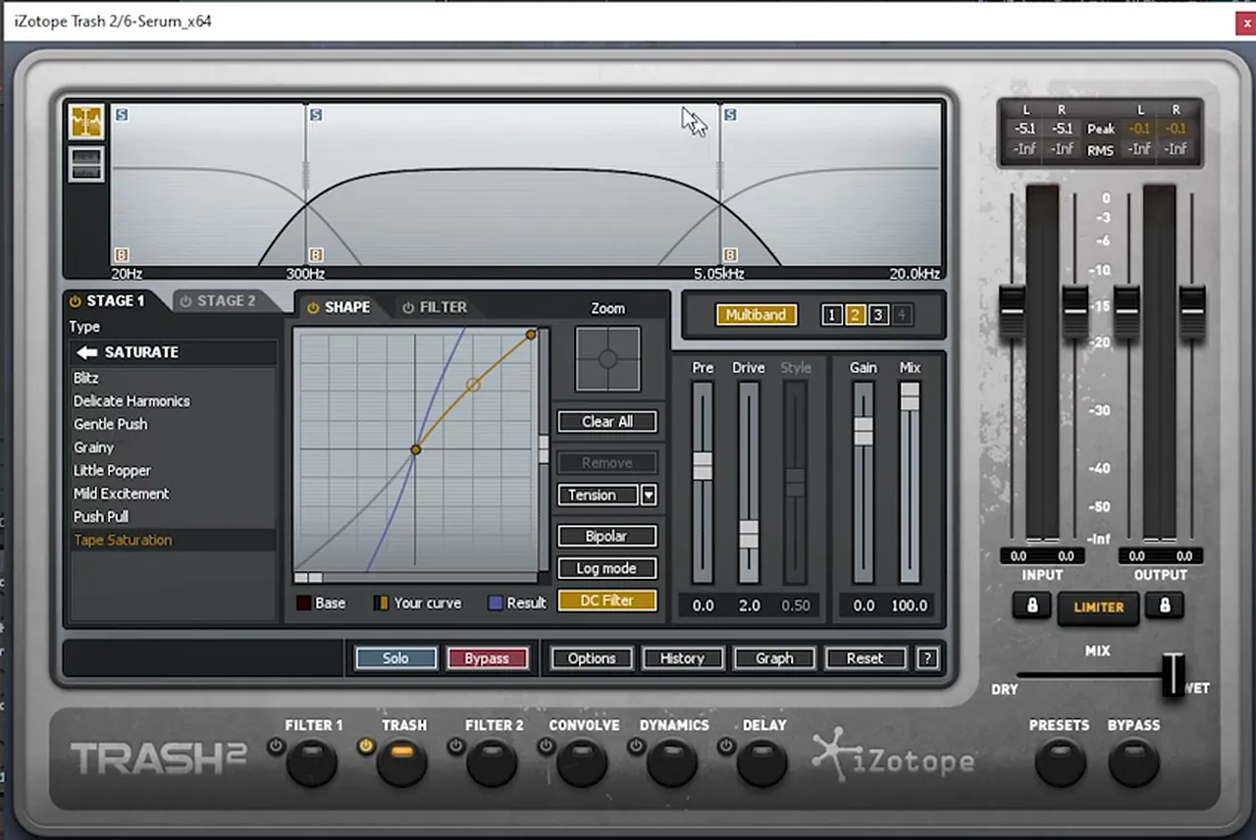This screenshot has width=1256, height=840.
Task: Toggle Log mode
Action: (607, 568)
